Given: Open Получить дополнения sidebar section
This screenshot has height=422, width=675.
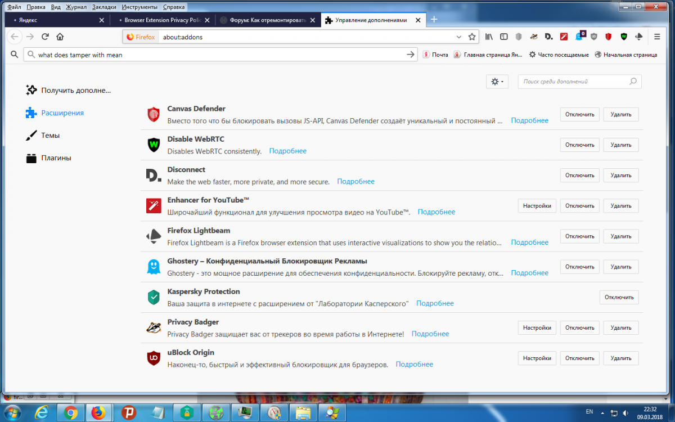Looking at the screenshot, I should pyautogui.click(x=69, y=90).
